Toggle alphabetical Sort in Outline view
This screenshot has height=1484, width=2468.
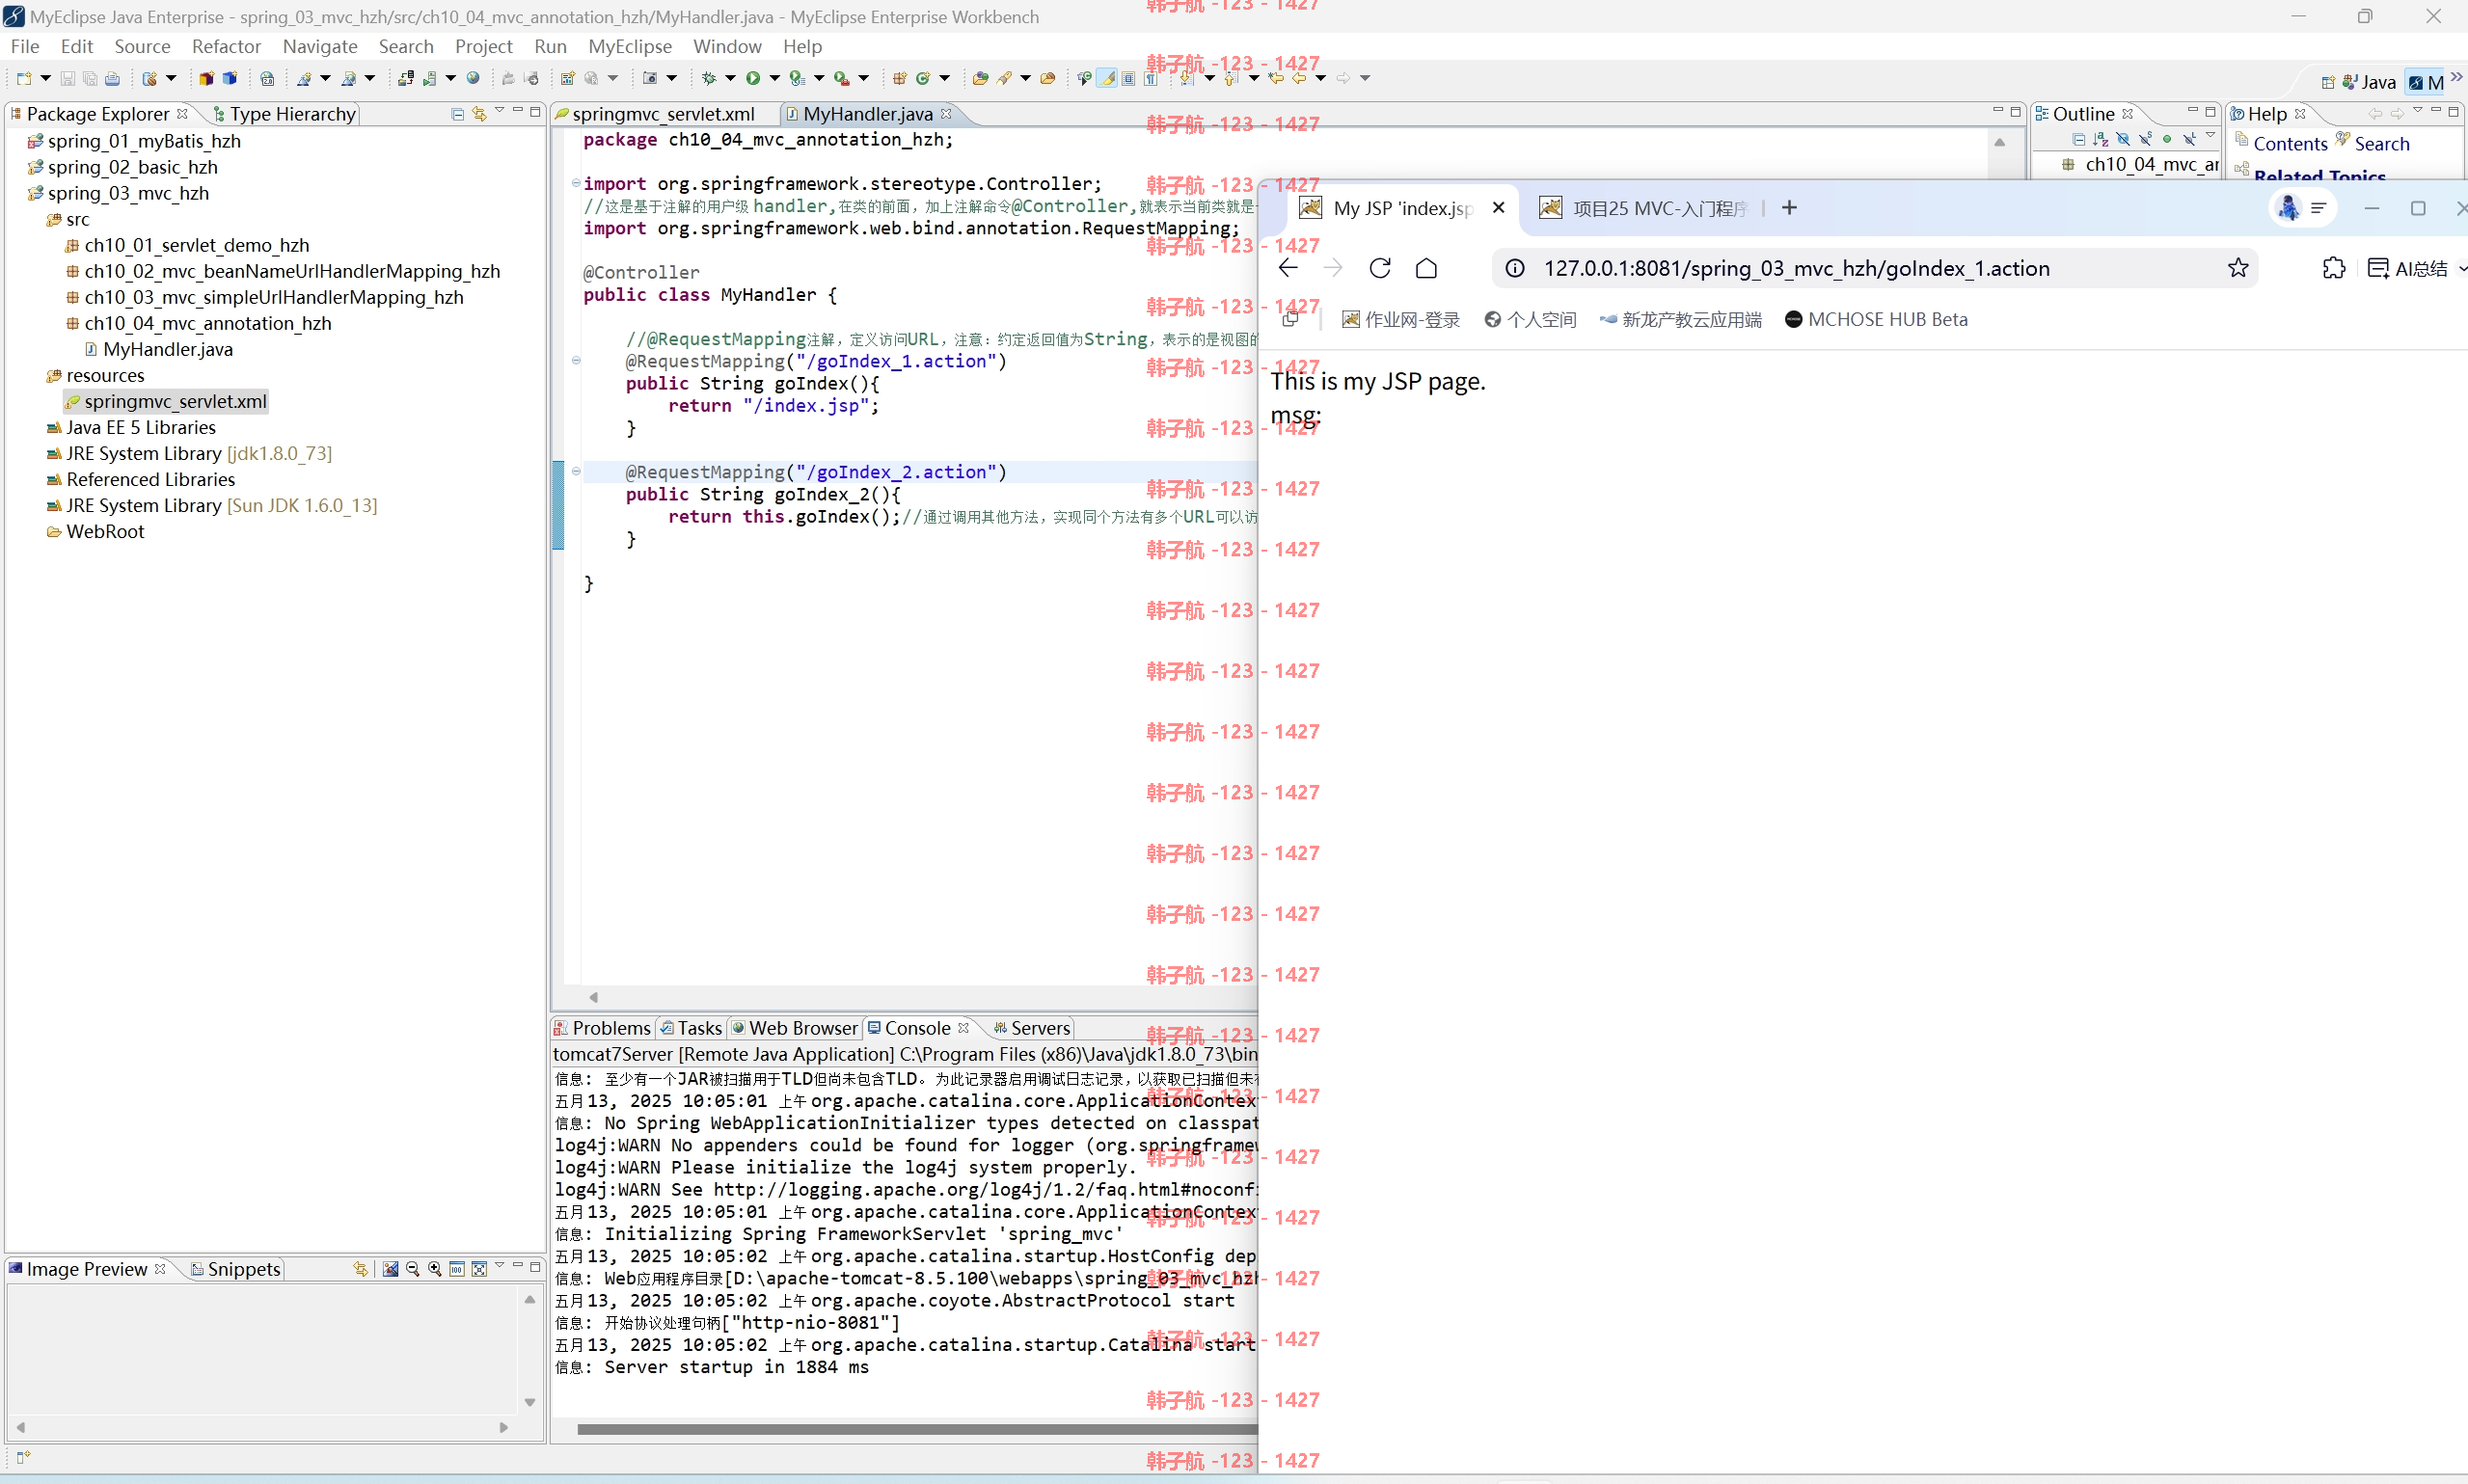[x=2101, y=140]
